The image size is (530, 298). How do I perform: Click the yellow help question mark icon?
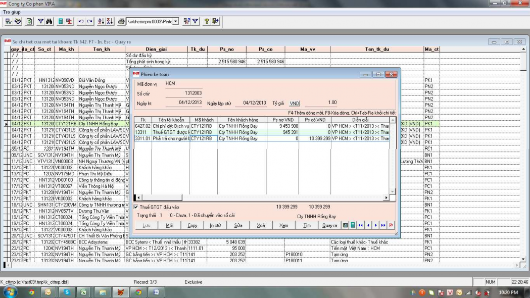click(x=206, y=21)
